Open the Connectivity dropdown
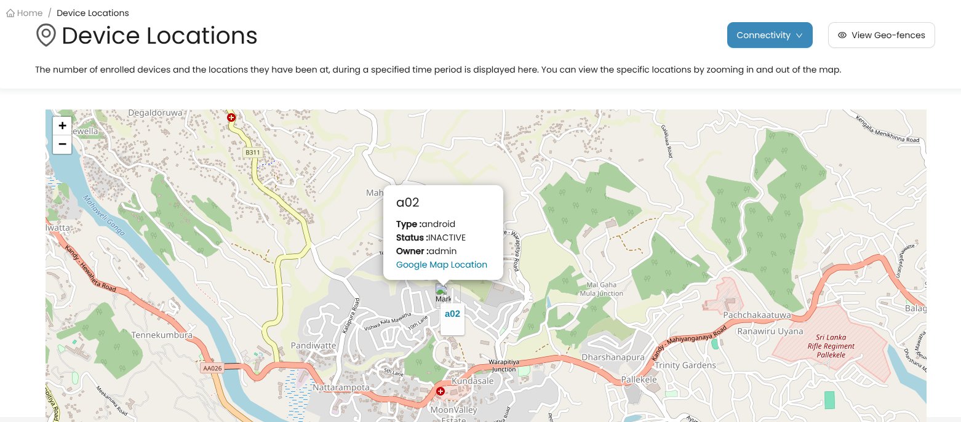The height and width of the screenshot is (422, 961). [770, 35]
